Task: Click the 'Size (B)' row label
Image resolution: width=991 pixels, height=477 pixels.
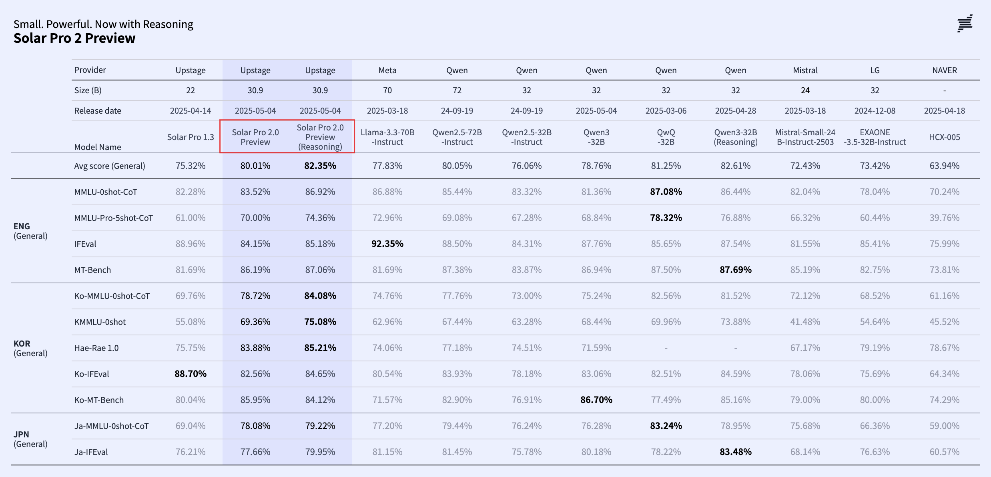Action: click(x=88, y=90)
